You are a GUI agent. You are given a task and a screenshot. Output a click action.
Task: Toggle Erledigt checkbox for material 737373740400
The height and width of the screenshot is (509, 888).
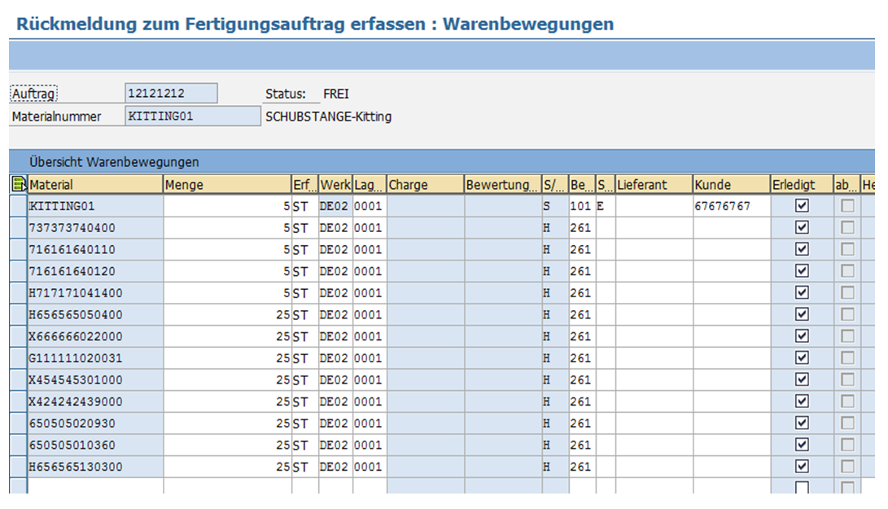(802, 228)
